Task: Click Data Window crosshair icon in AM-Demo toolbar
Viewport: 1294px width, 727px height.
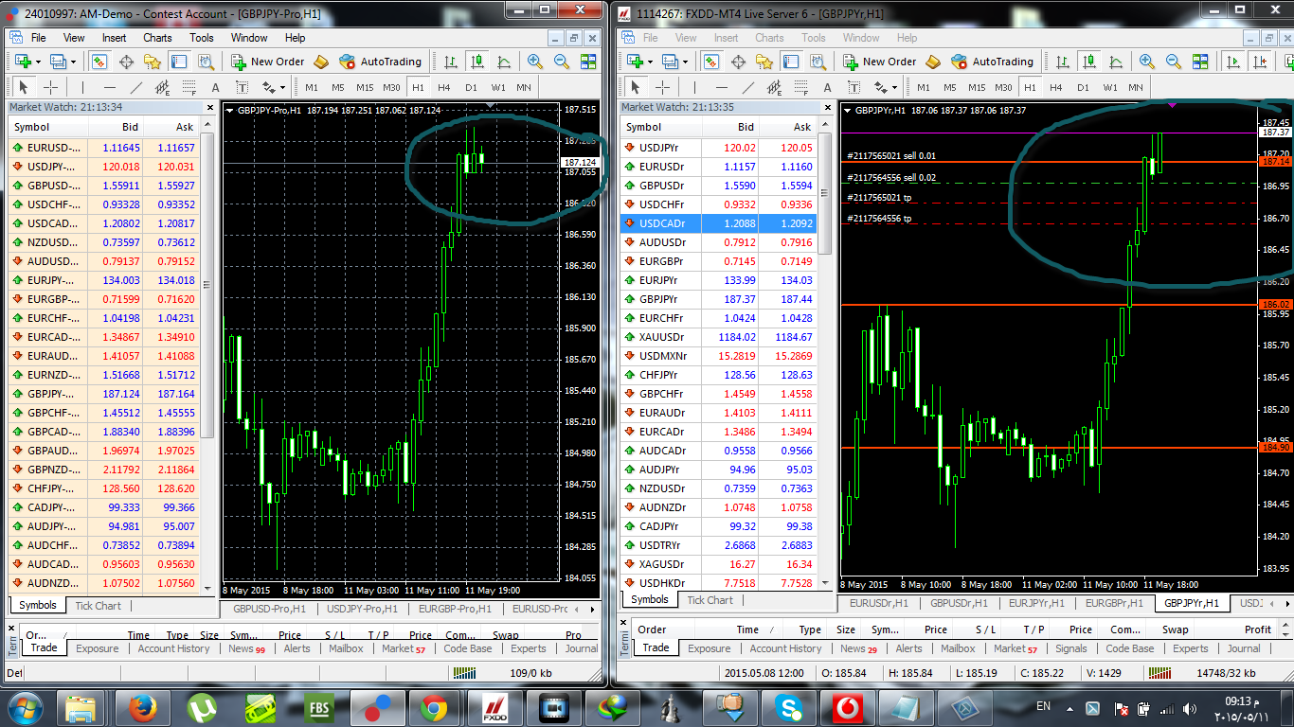Action: point(126,62)
